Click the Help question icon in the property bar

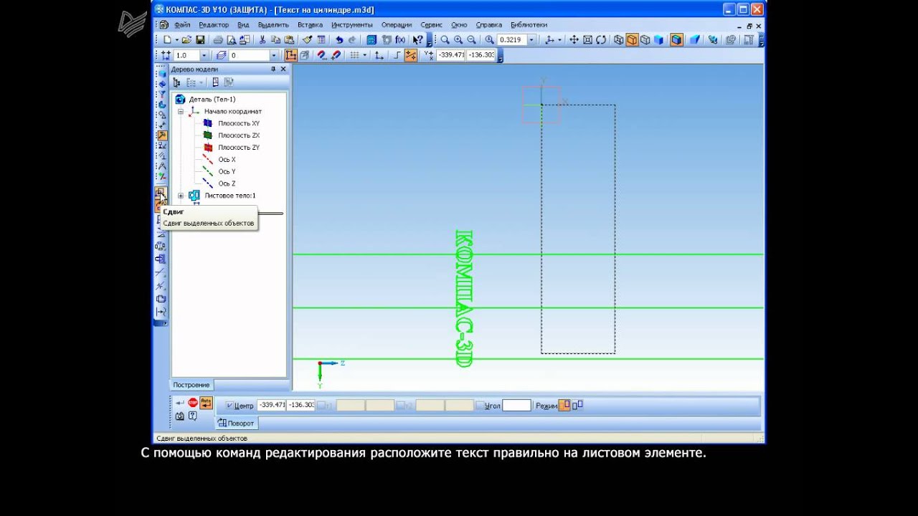tap(192, 416)
